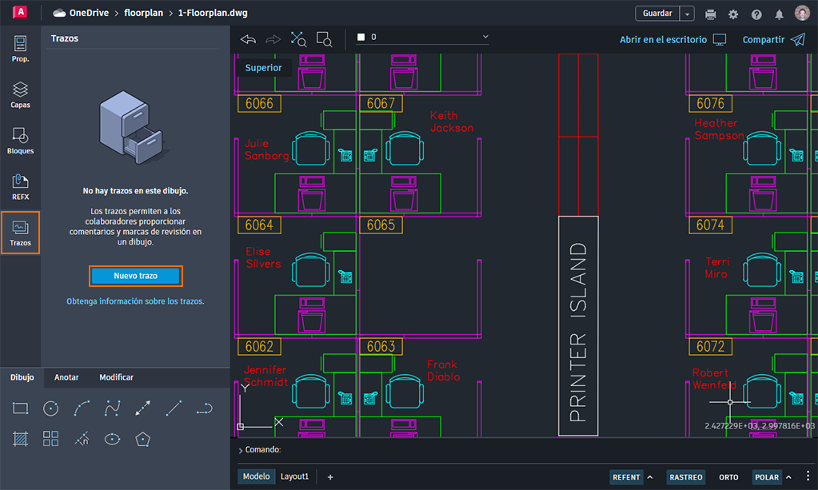This screenshot has height=490, width=818.
Task: Select the Rectangle draw tool
Action: (20, 408)
